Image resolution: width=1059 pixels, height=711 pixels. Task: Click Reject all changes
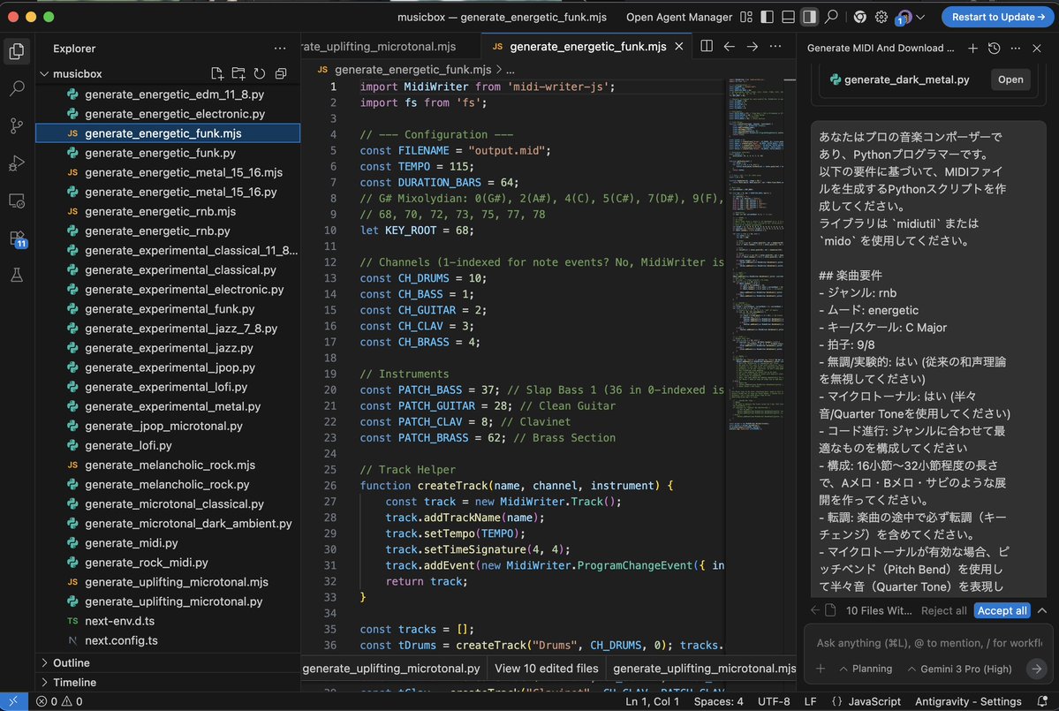pos(943,610)
